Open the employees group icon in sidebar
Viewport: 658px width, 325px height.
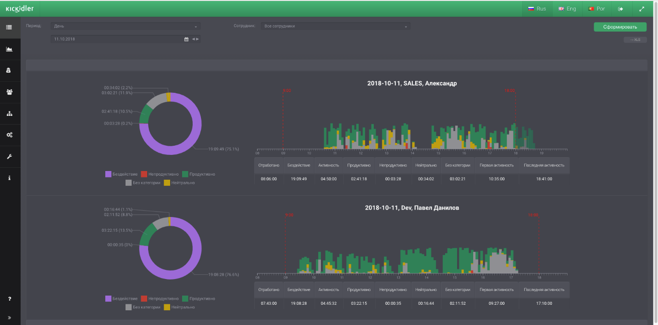point(9,92)
